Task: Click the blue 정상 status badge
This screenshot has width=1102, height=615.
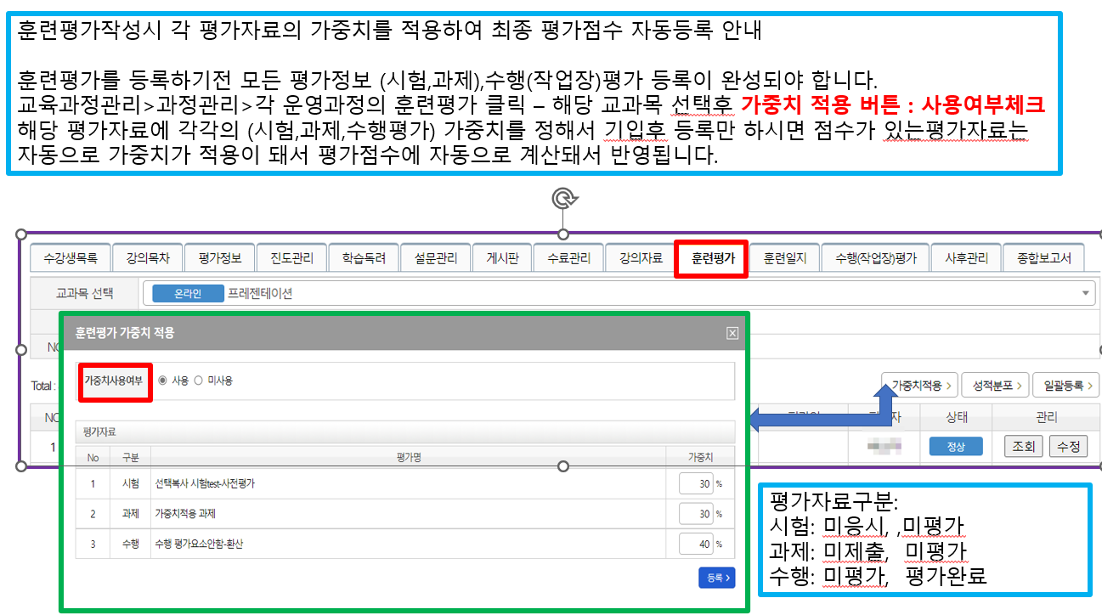Action: [x=955, y=446]
